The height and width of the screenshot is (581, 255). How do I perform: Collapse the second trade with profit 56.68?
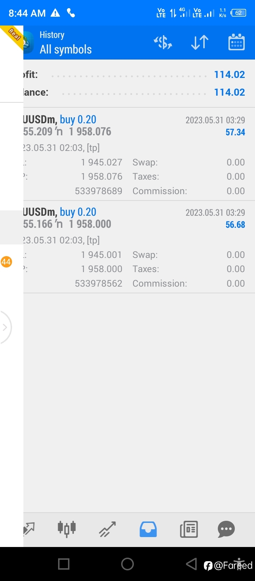point(139,247)
